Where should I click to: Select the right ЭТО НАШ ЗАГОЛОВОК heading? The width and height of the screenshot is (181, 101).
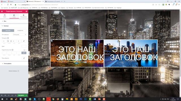pyautogui.click(x=133, y=53)
